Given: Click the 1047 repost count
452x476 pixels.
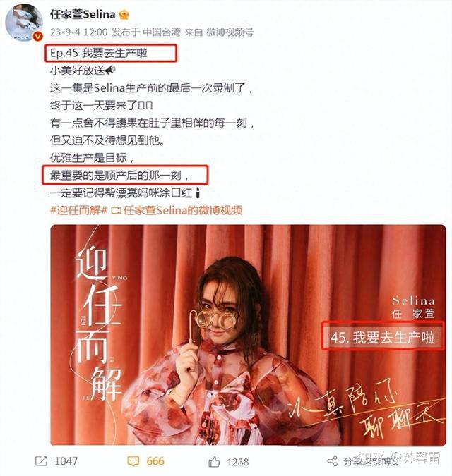Looking at the screenshot, I should click(66, 461).
